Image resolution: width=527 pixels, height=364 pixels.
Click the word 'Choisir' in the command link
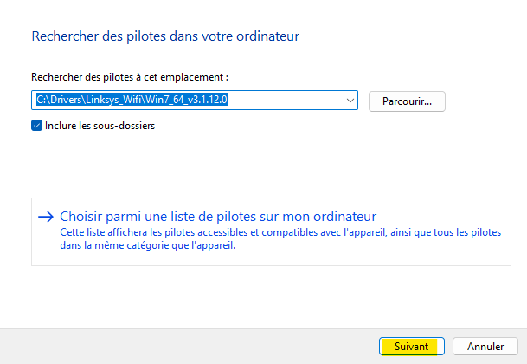tap(84, 217)
